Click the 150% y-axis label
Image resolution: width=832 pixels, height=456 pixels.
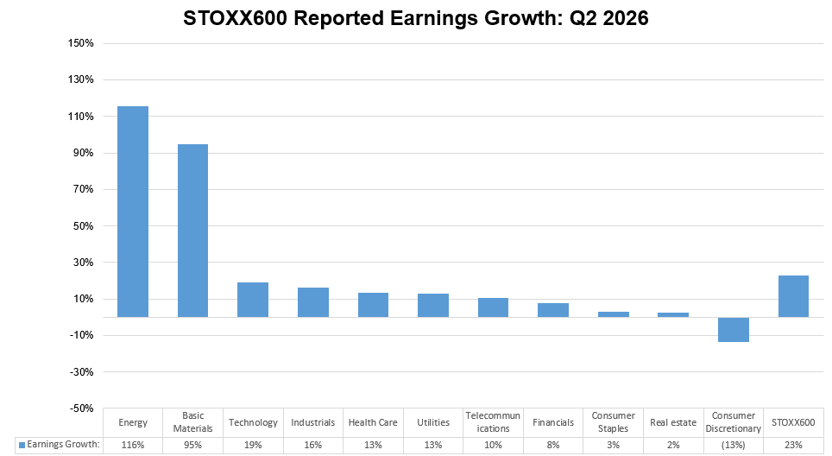pos(80,43)
